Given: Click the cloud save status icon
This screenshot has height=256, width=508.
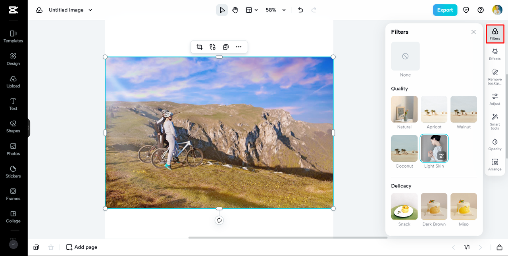Looking at the screenshot, I should click(39, 10).
